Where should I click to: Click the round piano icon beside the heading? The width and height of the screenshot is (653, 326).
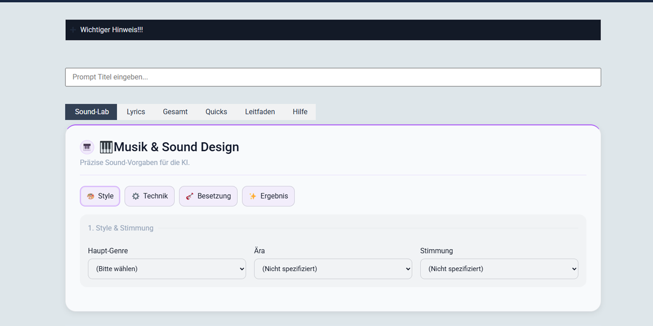(87, 147)
